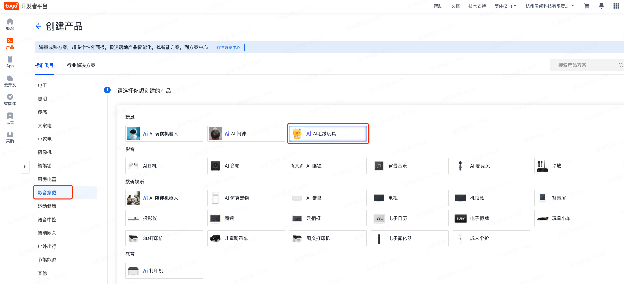Open notifications bell icon
The image size is (624, 284).
(x=601, y=6)
